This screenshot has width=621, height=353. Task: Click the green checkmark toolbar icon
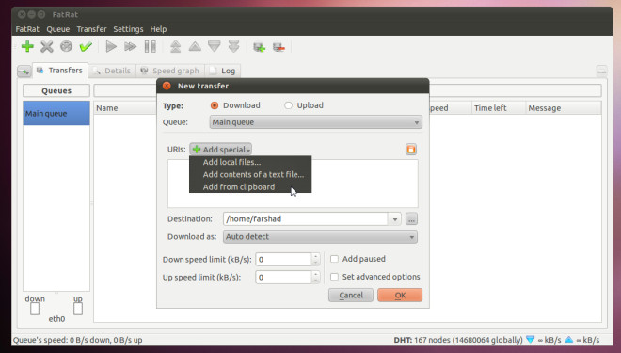86,47
